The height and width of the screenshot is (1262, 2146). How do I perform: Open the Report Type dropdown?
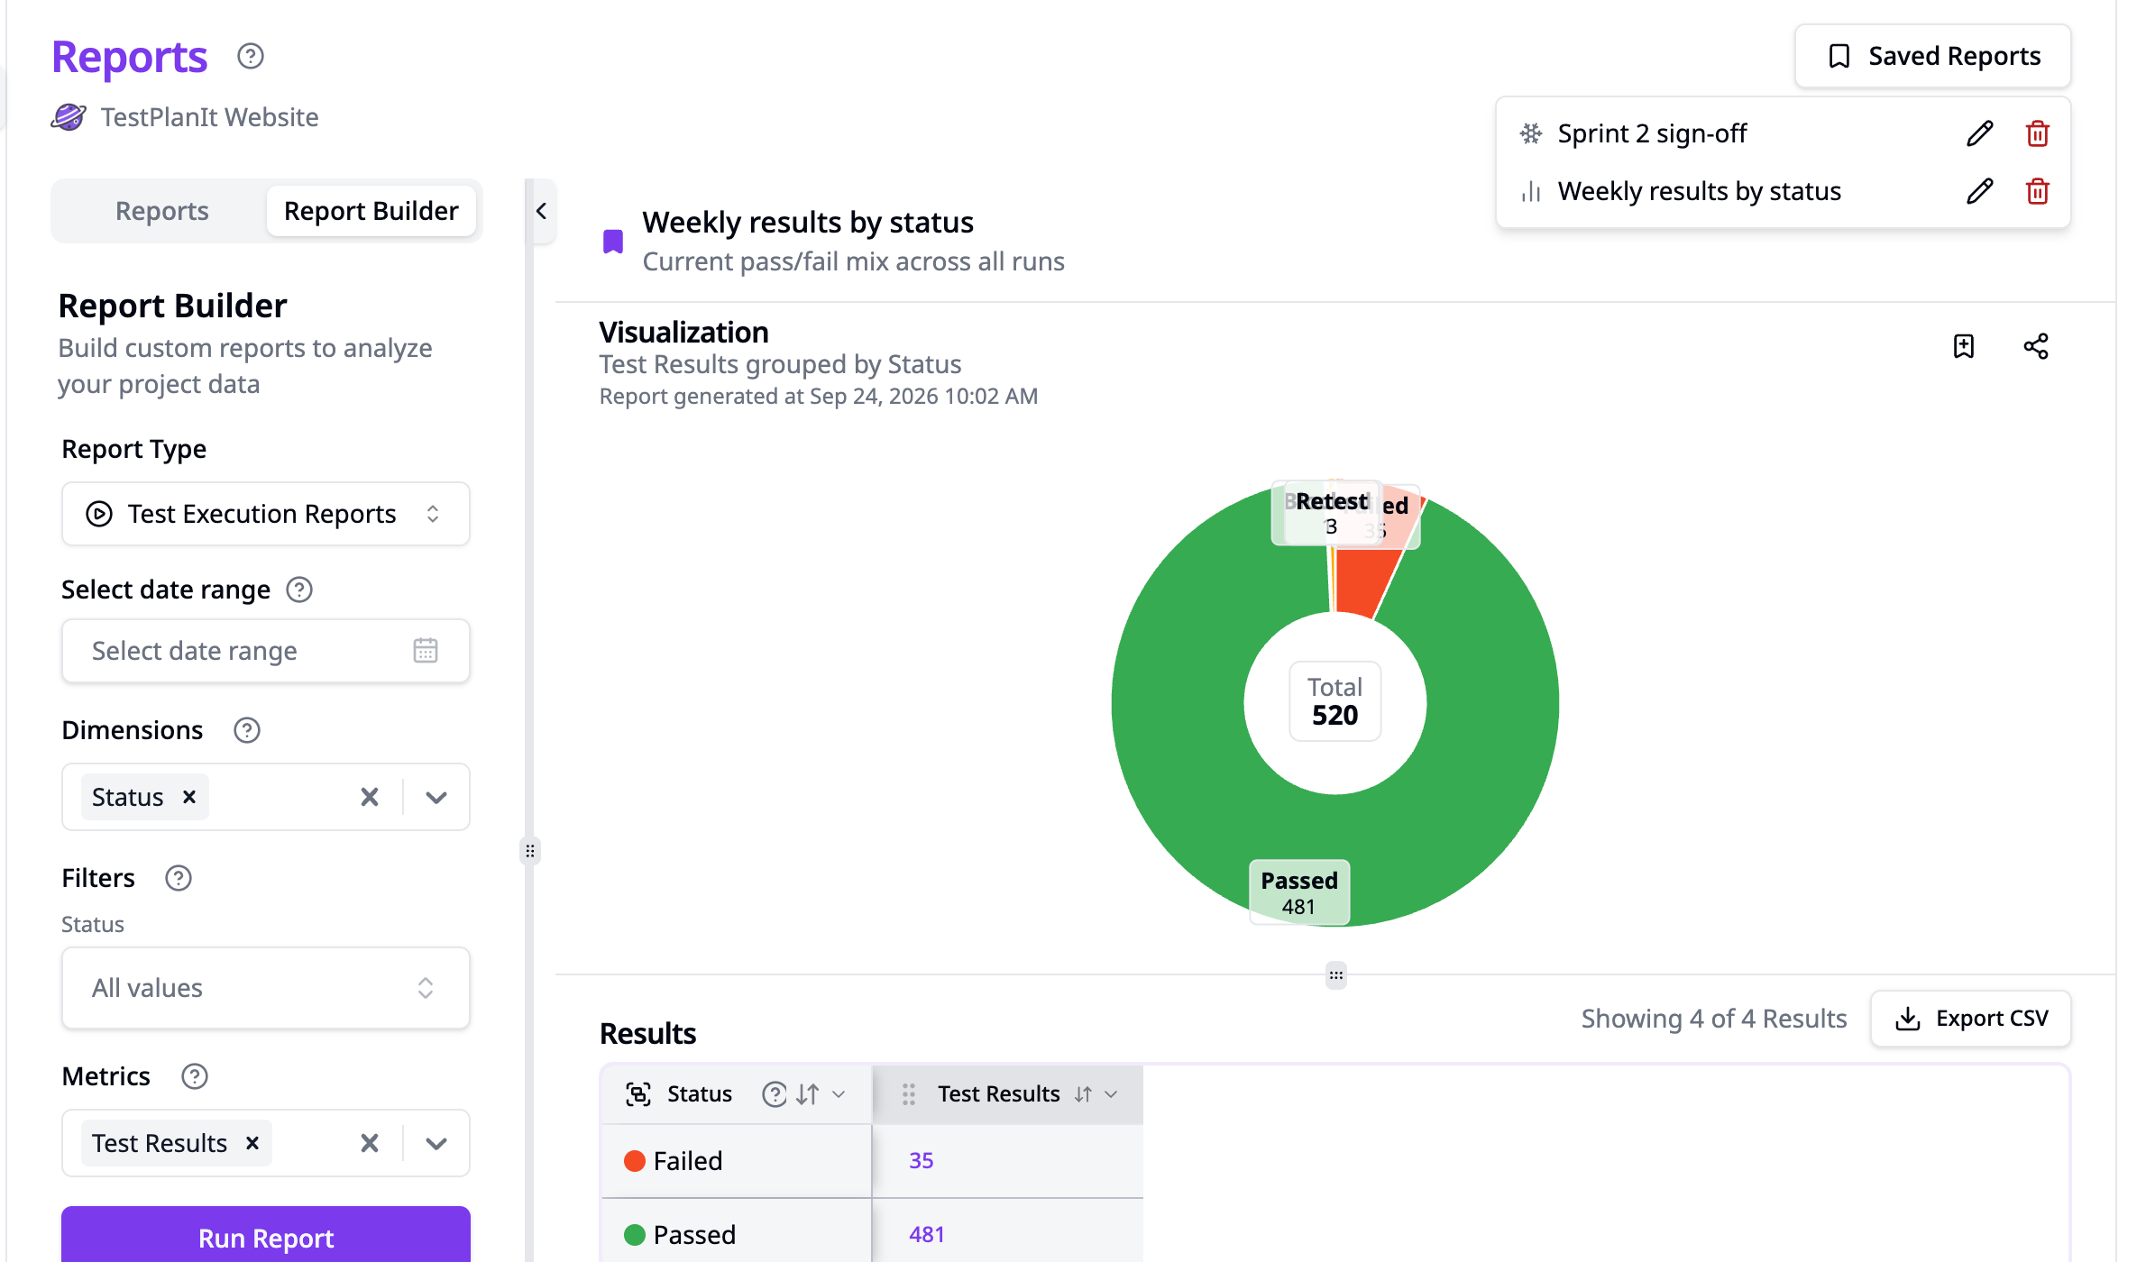pos(266,514)
